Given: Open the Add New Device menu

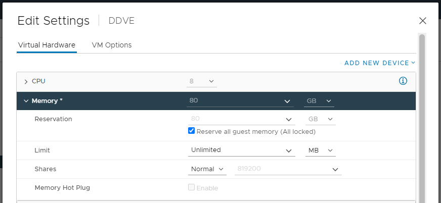Looking at the screenshot, I should 379,63.
